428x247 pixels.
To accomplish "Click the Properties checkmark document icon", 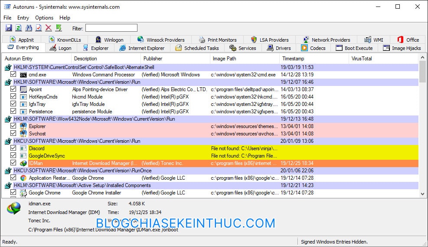I will point(39,28).
